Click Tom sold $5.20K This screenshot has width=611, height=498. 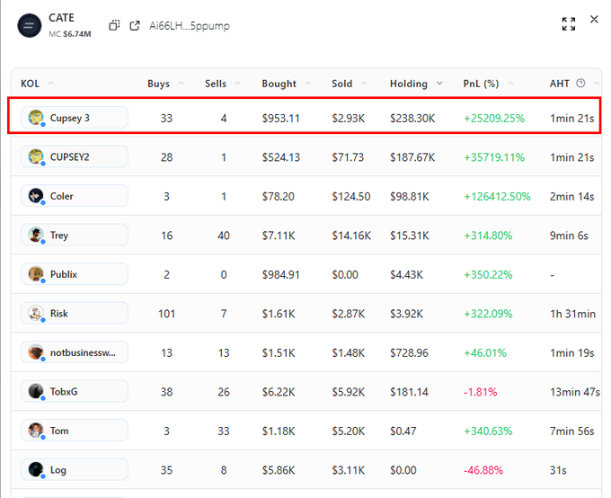(x=349, y=431)
